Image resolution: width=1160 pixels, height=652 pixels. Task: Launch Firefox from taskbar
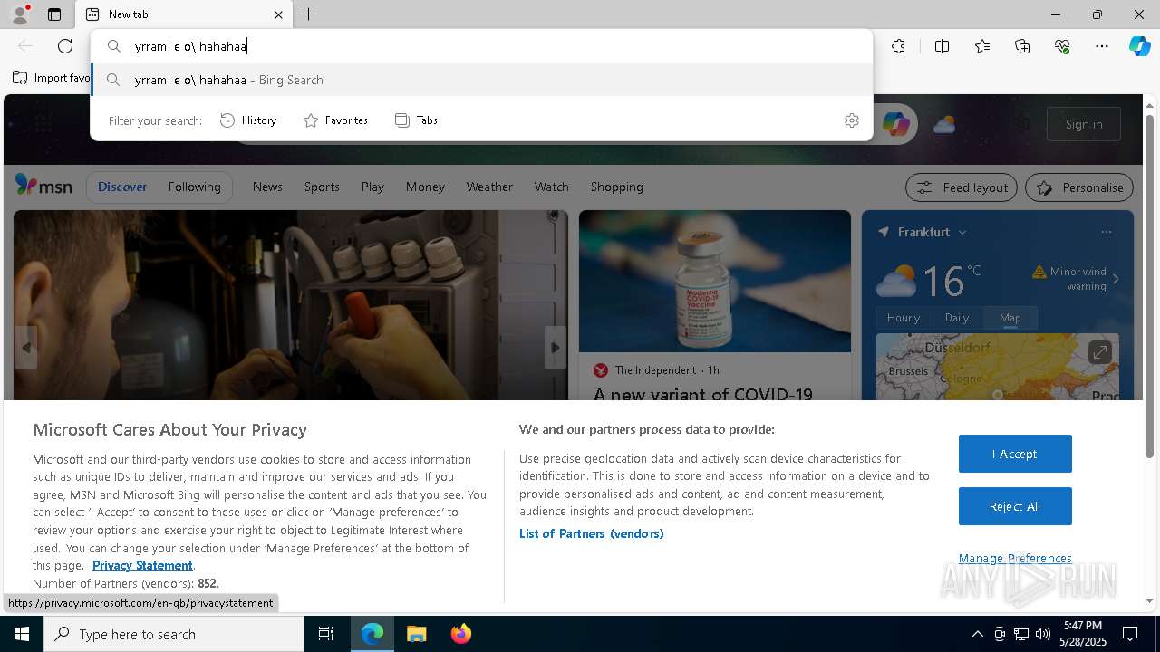point(460,634)
